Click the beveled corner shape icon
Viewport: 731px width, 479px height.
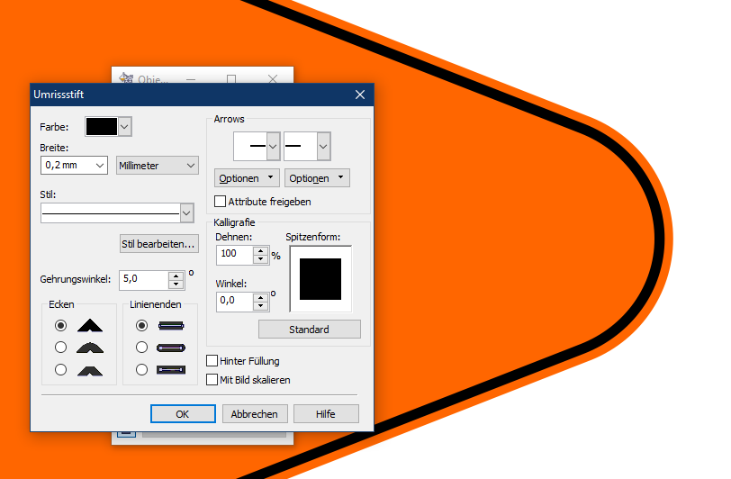90,371
